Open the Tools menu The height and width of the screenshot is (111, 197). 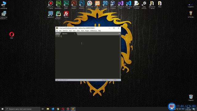[x=82, y=31]
